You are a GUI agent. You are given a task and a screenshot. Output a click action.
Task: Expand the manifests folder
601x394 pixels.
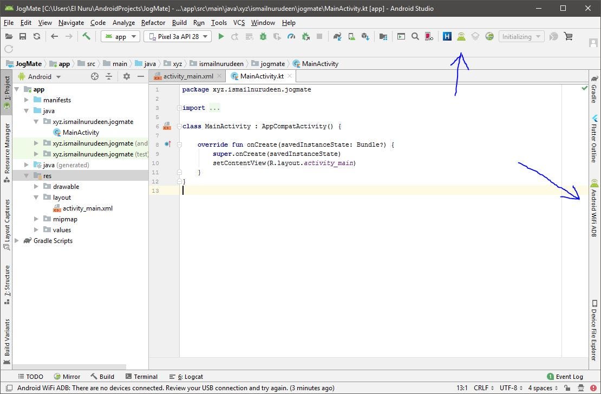[x=27, y=100]
